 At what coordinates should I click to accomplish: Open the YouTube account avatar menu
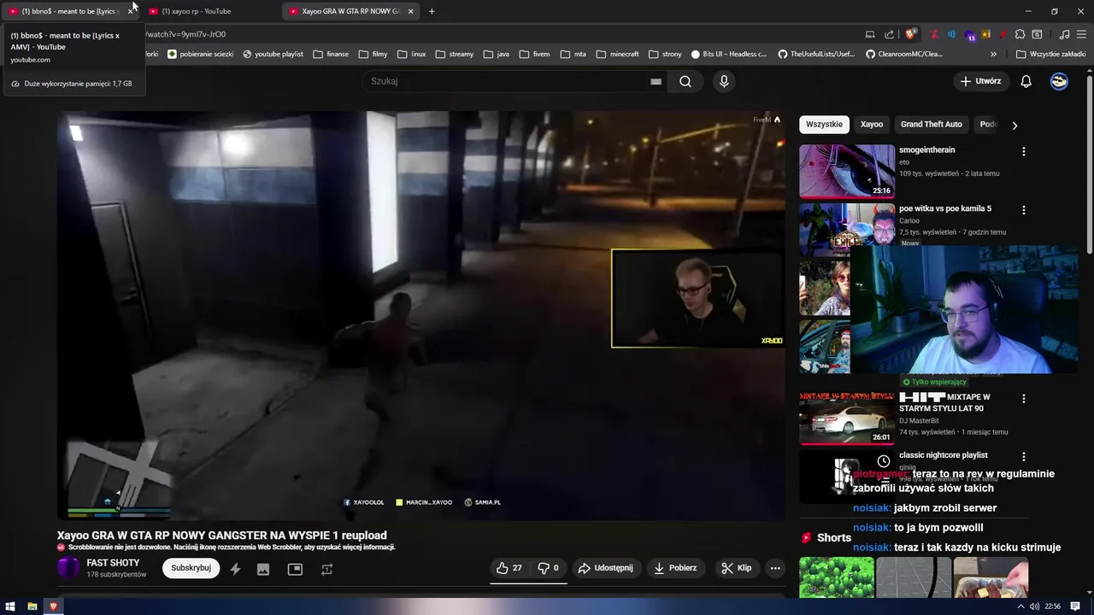point(1059,81)
